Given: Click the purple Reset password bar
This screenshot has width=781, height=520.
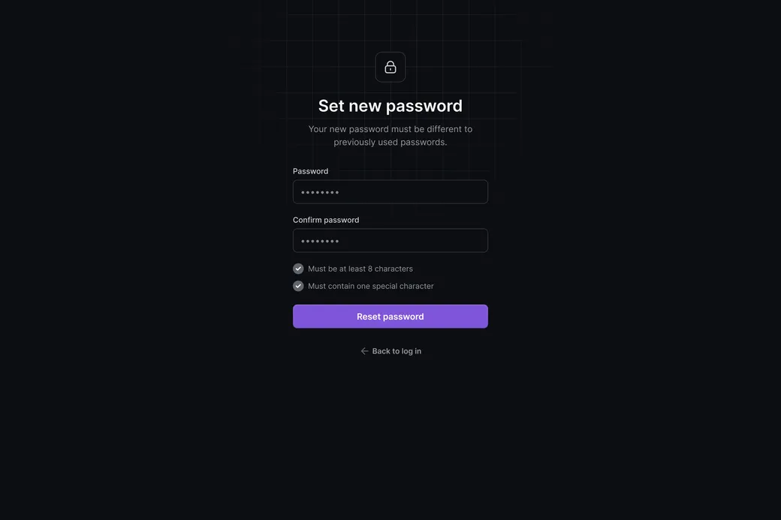Looking at the screenshot, I should [x=390, y=317].
